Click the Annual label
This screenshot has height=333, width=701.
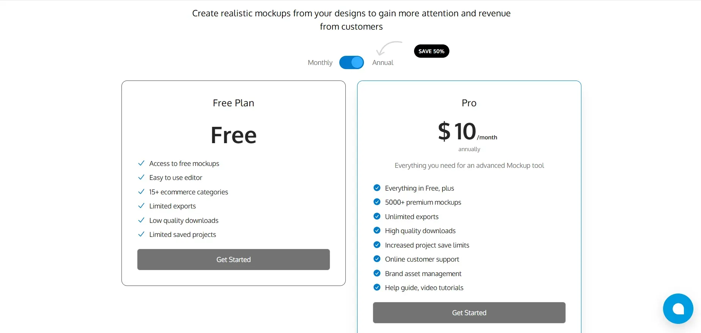383,62
